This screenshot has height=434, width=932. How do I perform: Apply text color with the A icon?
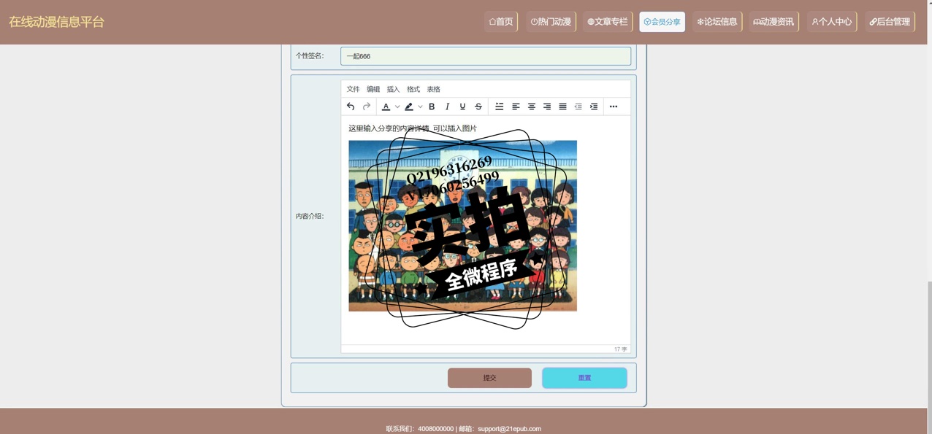coord(386,106)
